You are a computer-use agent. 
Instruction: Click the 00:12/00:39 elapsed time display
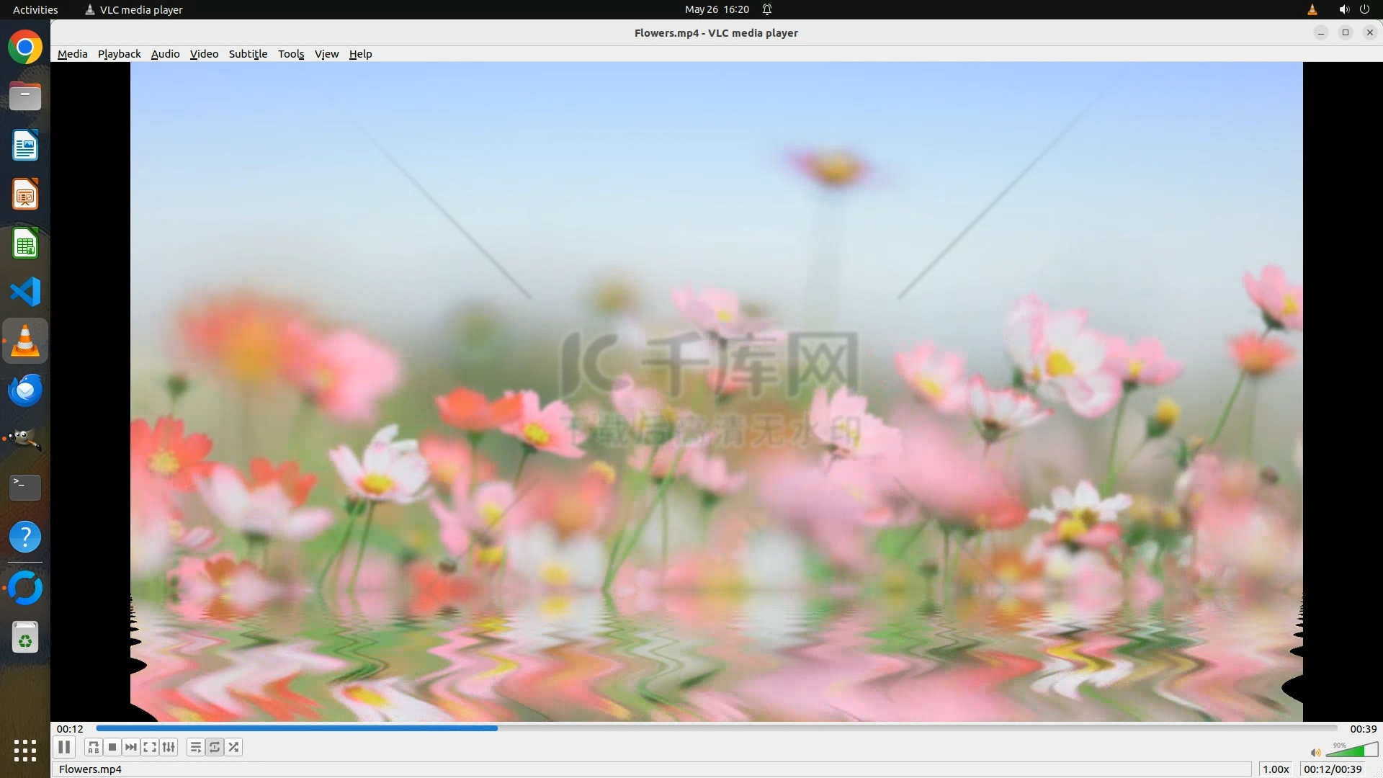[x=1333, y=769]
